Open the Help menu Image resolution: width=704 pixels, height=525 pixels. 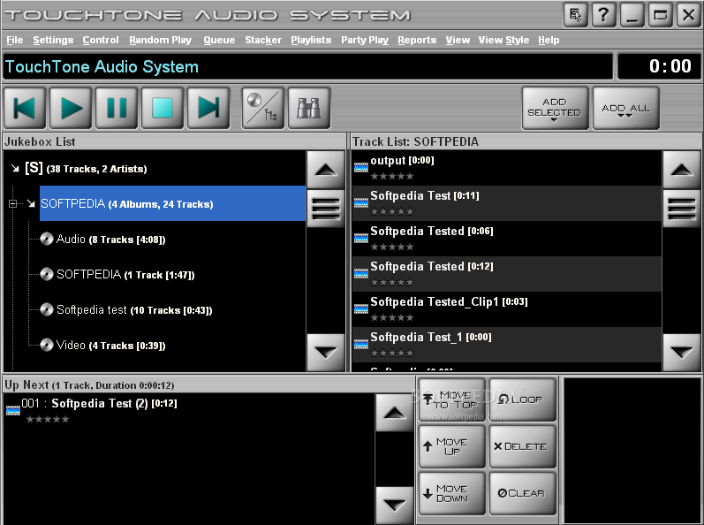(549, 40)
